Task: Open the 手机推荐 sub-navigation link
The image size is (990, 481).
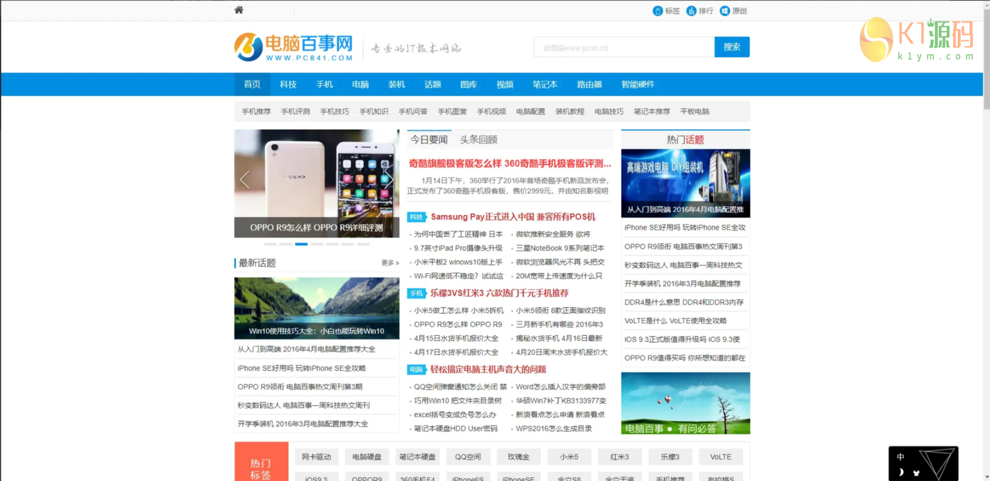Action: coord(256,112)
